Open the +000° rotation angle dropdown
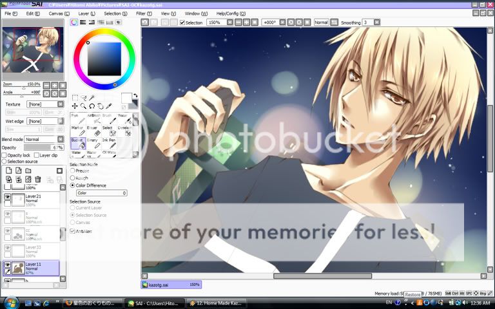The height and width of the screenshot is (309, 495). click(282, 22)
